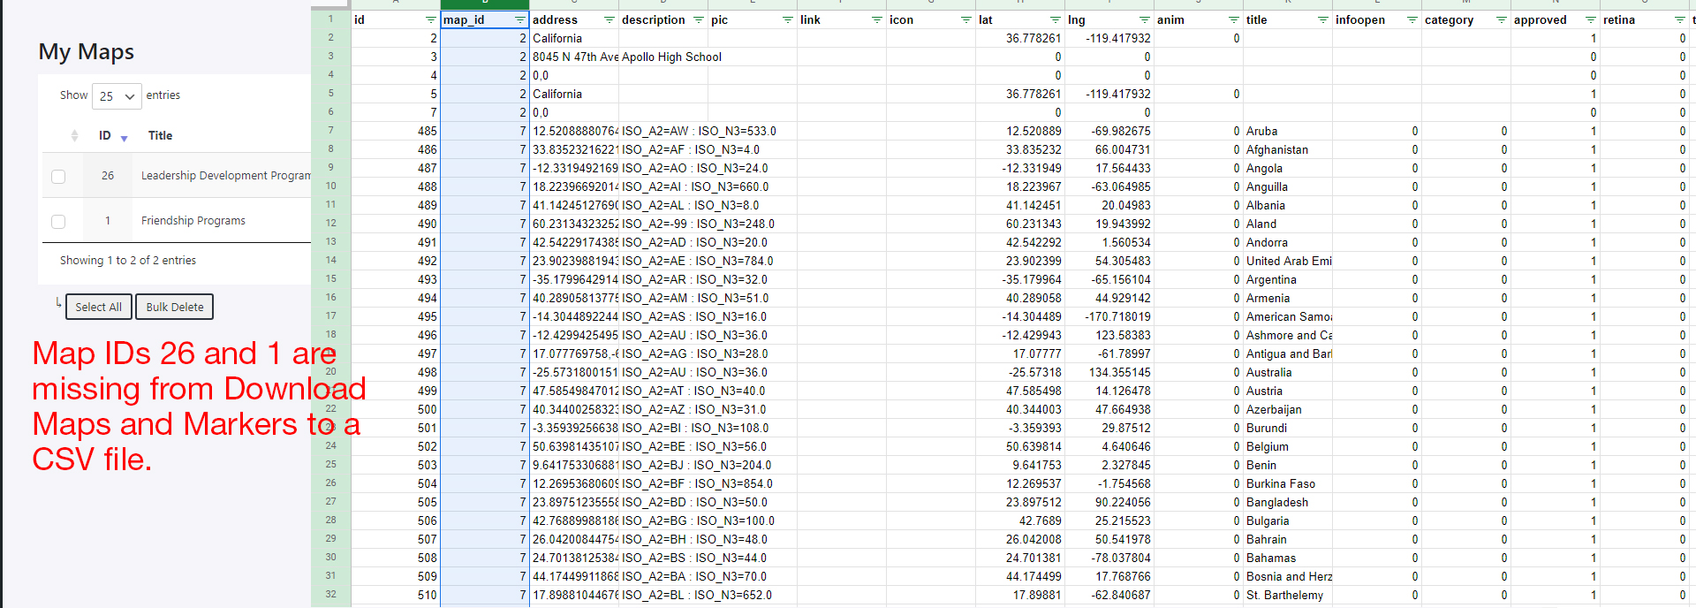Click the Bulk Delete button
Image resolution: width=1696 pixels, height=608 pixels.
[x=175, y=307]
